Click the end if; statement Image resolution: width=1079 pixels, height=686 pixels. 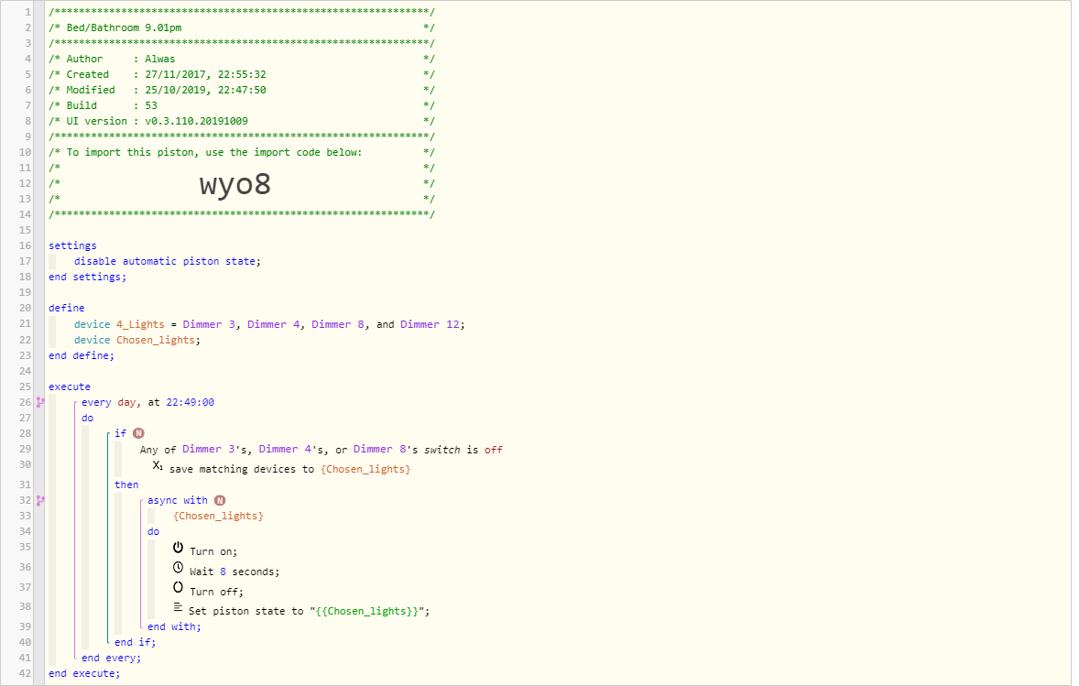point(136,642)
